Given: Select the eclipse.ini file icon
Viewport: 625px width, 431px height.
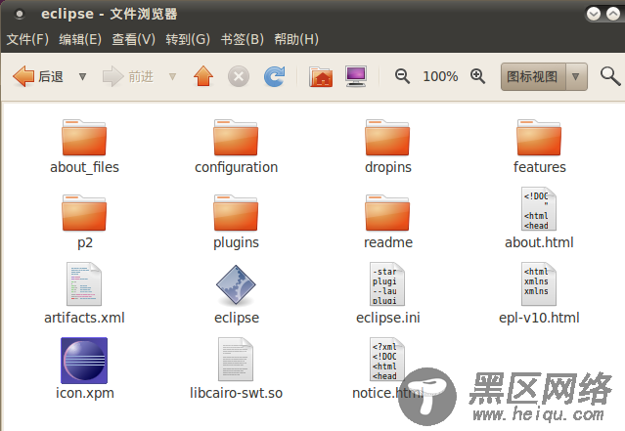Looking at the screenshot, I should tap(387, 284).
